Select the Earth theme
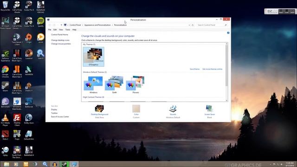Image resolution: width=297 pixels, height=167 pixels. point(115,84)
